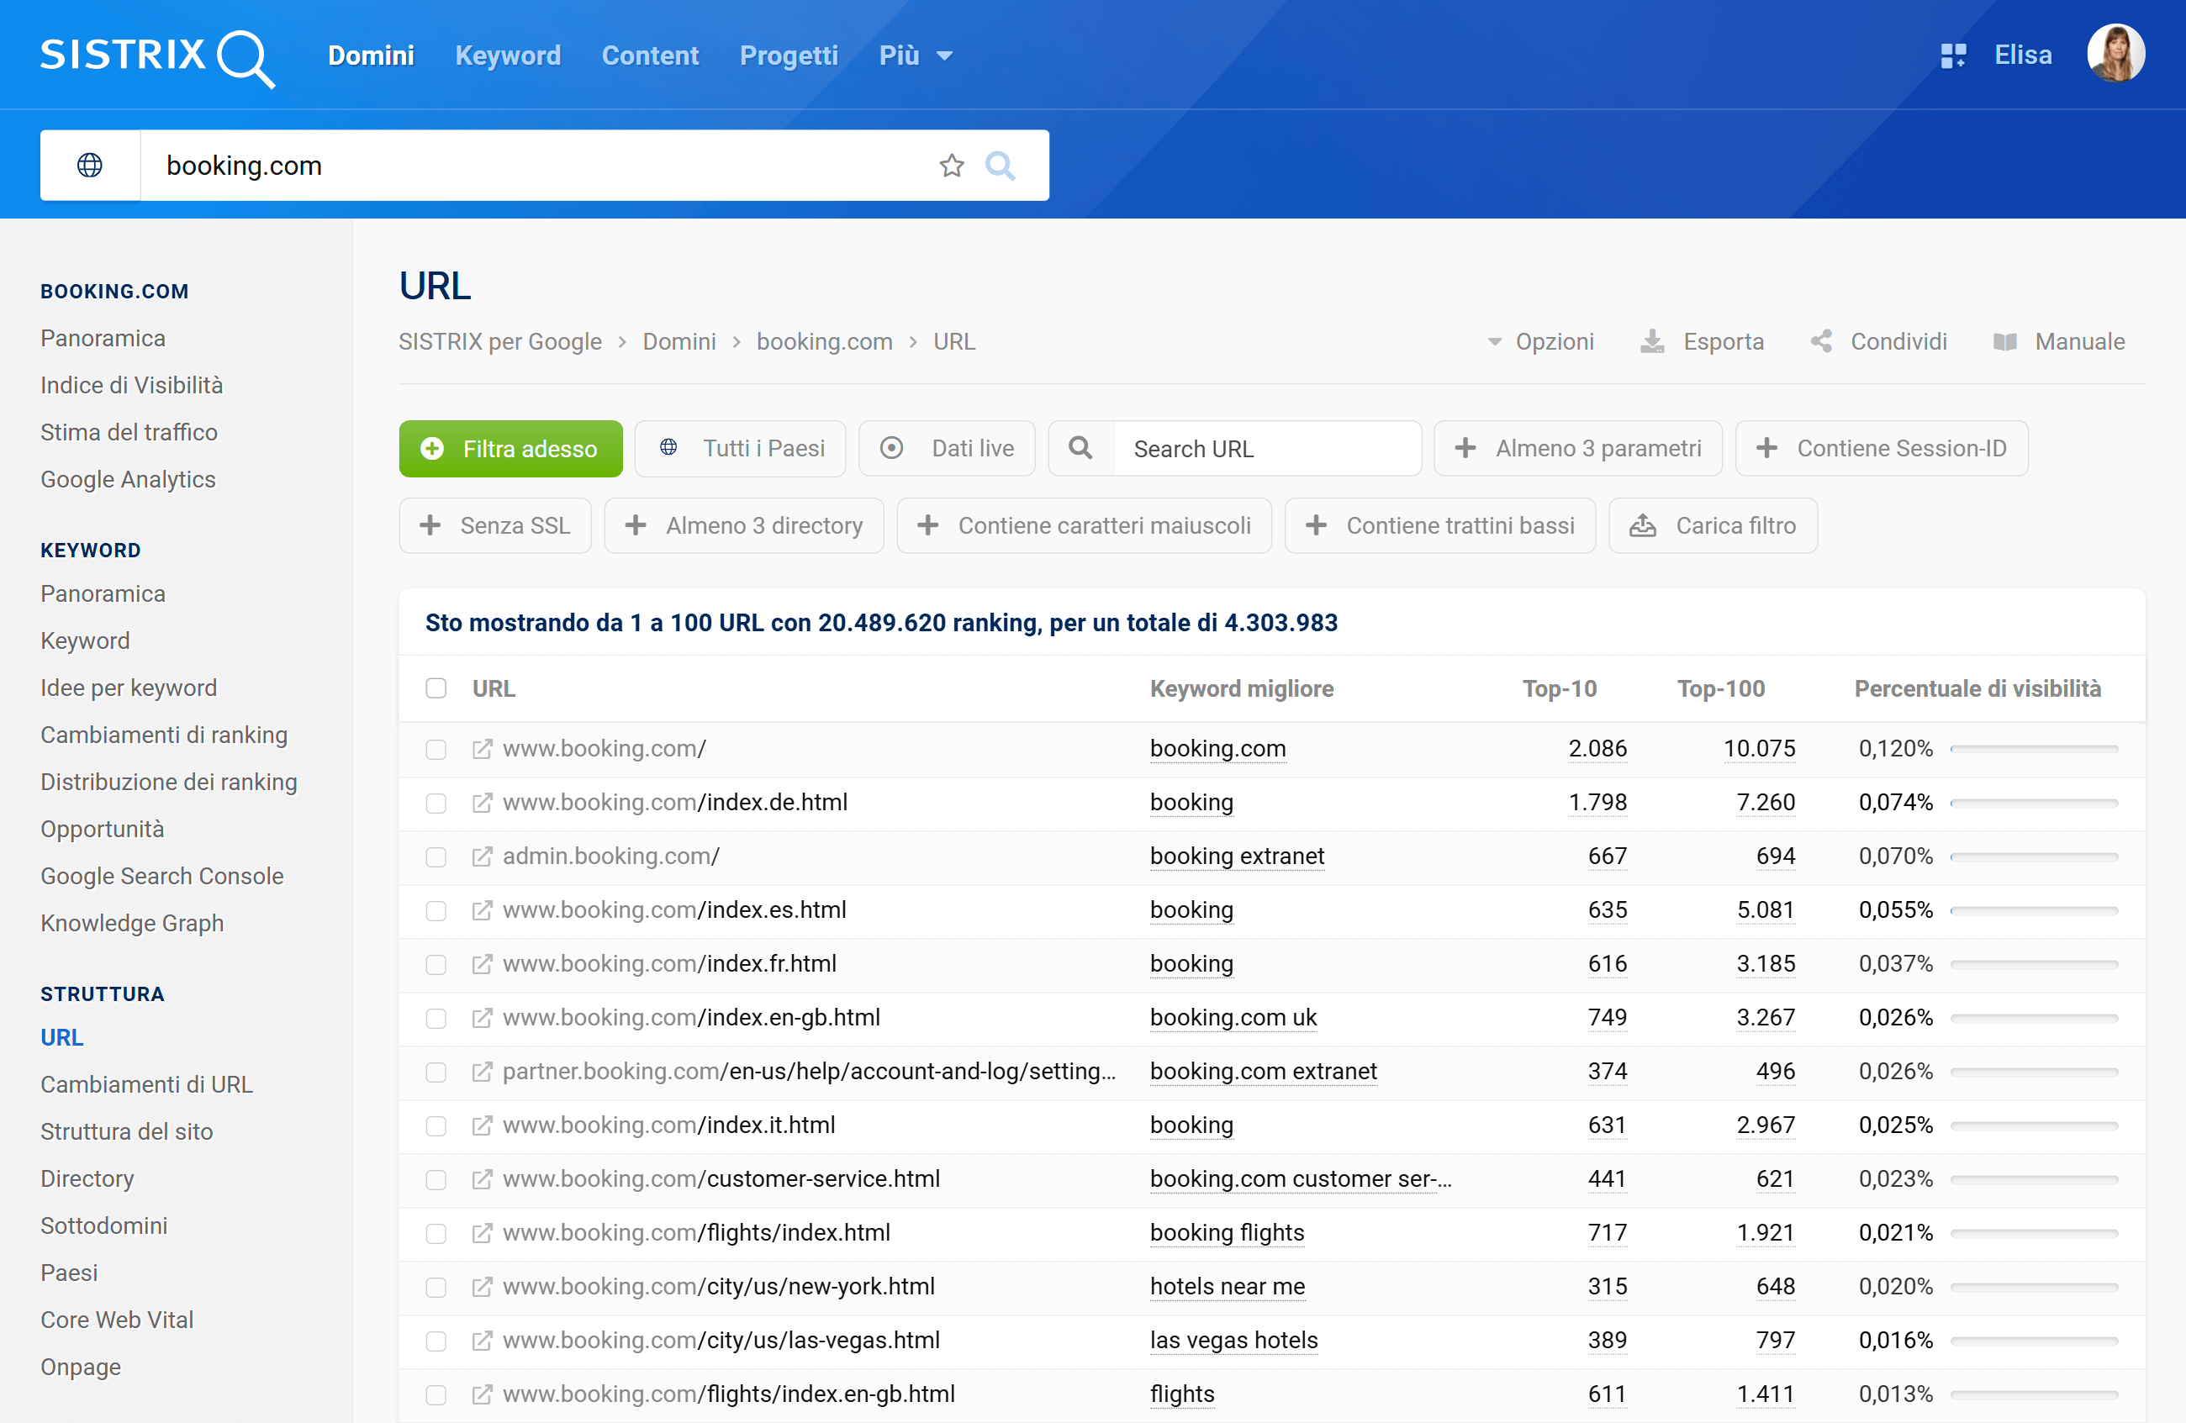This screenshot has width=2186, height=1423.
Task: Open the Opzioni dropdown
Action: pos(1540,341)
